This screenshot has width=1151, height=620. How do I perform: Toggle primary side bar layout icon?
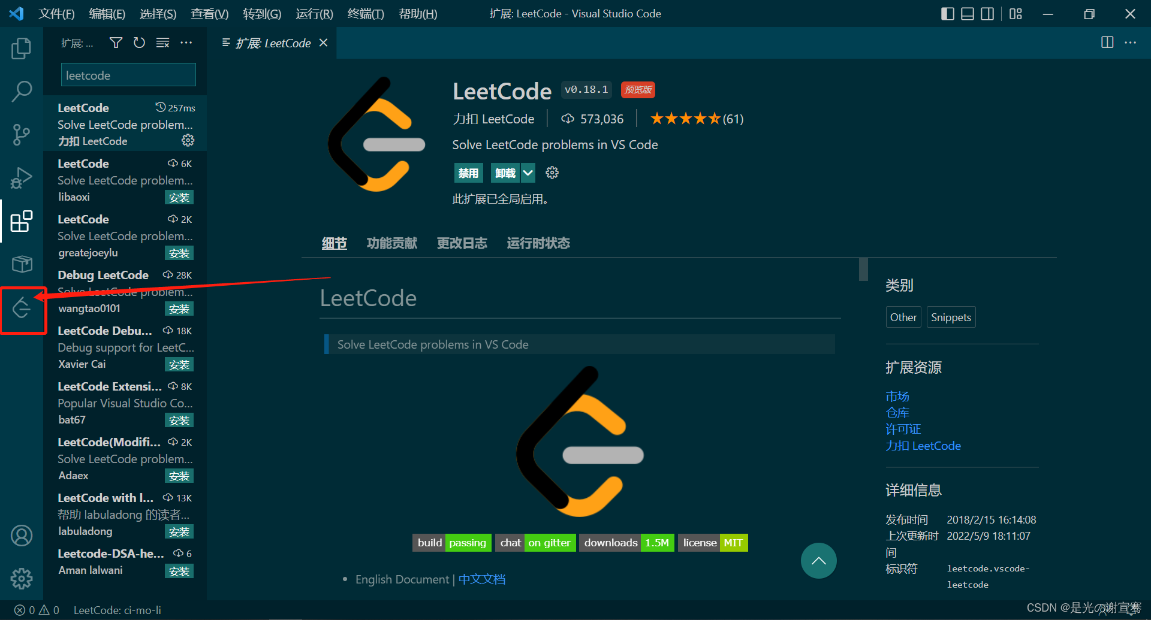(948, 14)
